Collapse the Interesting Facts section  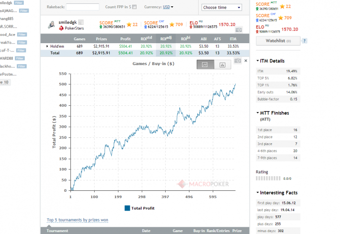coord(257,192)
